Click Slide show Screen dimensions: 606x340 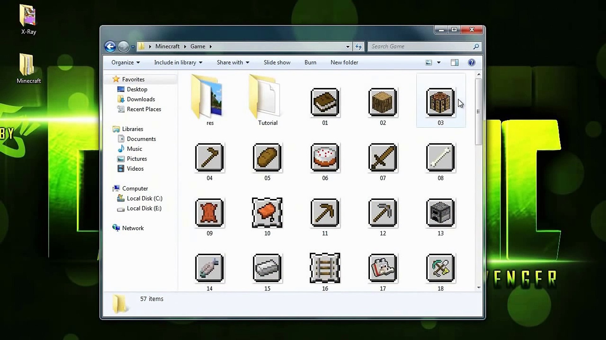(277, 62)
